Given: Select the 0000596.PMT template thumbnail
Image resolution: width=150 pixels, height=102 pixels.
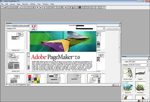Looking at the screenshot, I should pyautogui.click(x=15, y=40).
